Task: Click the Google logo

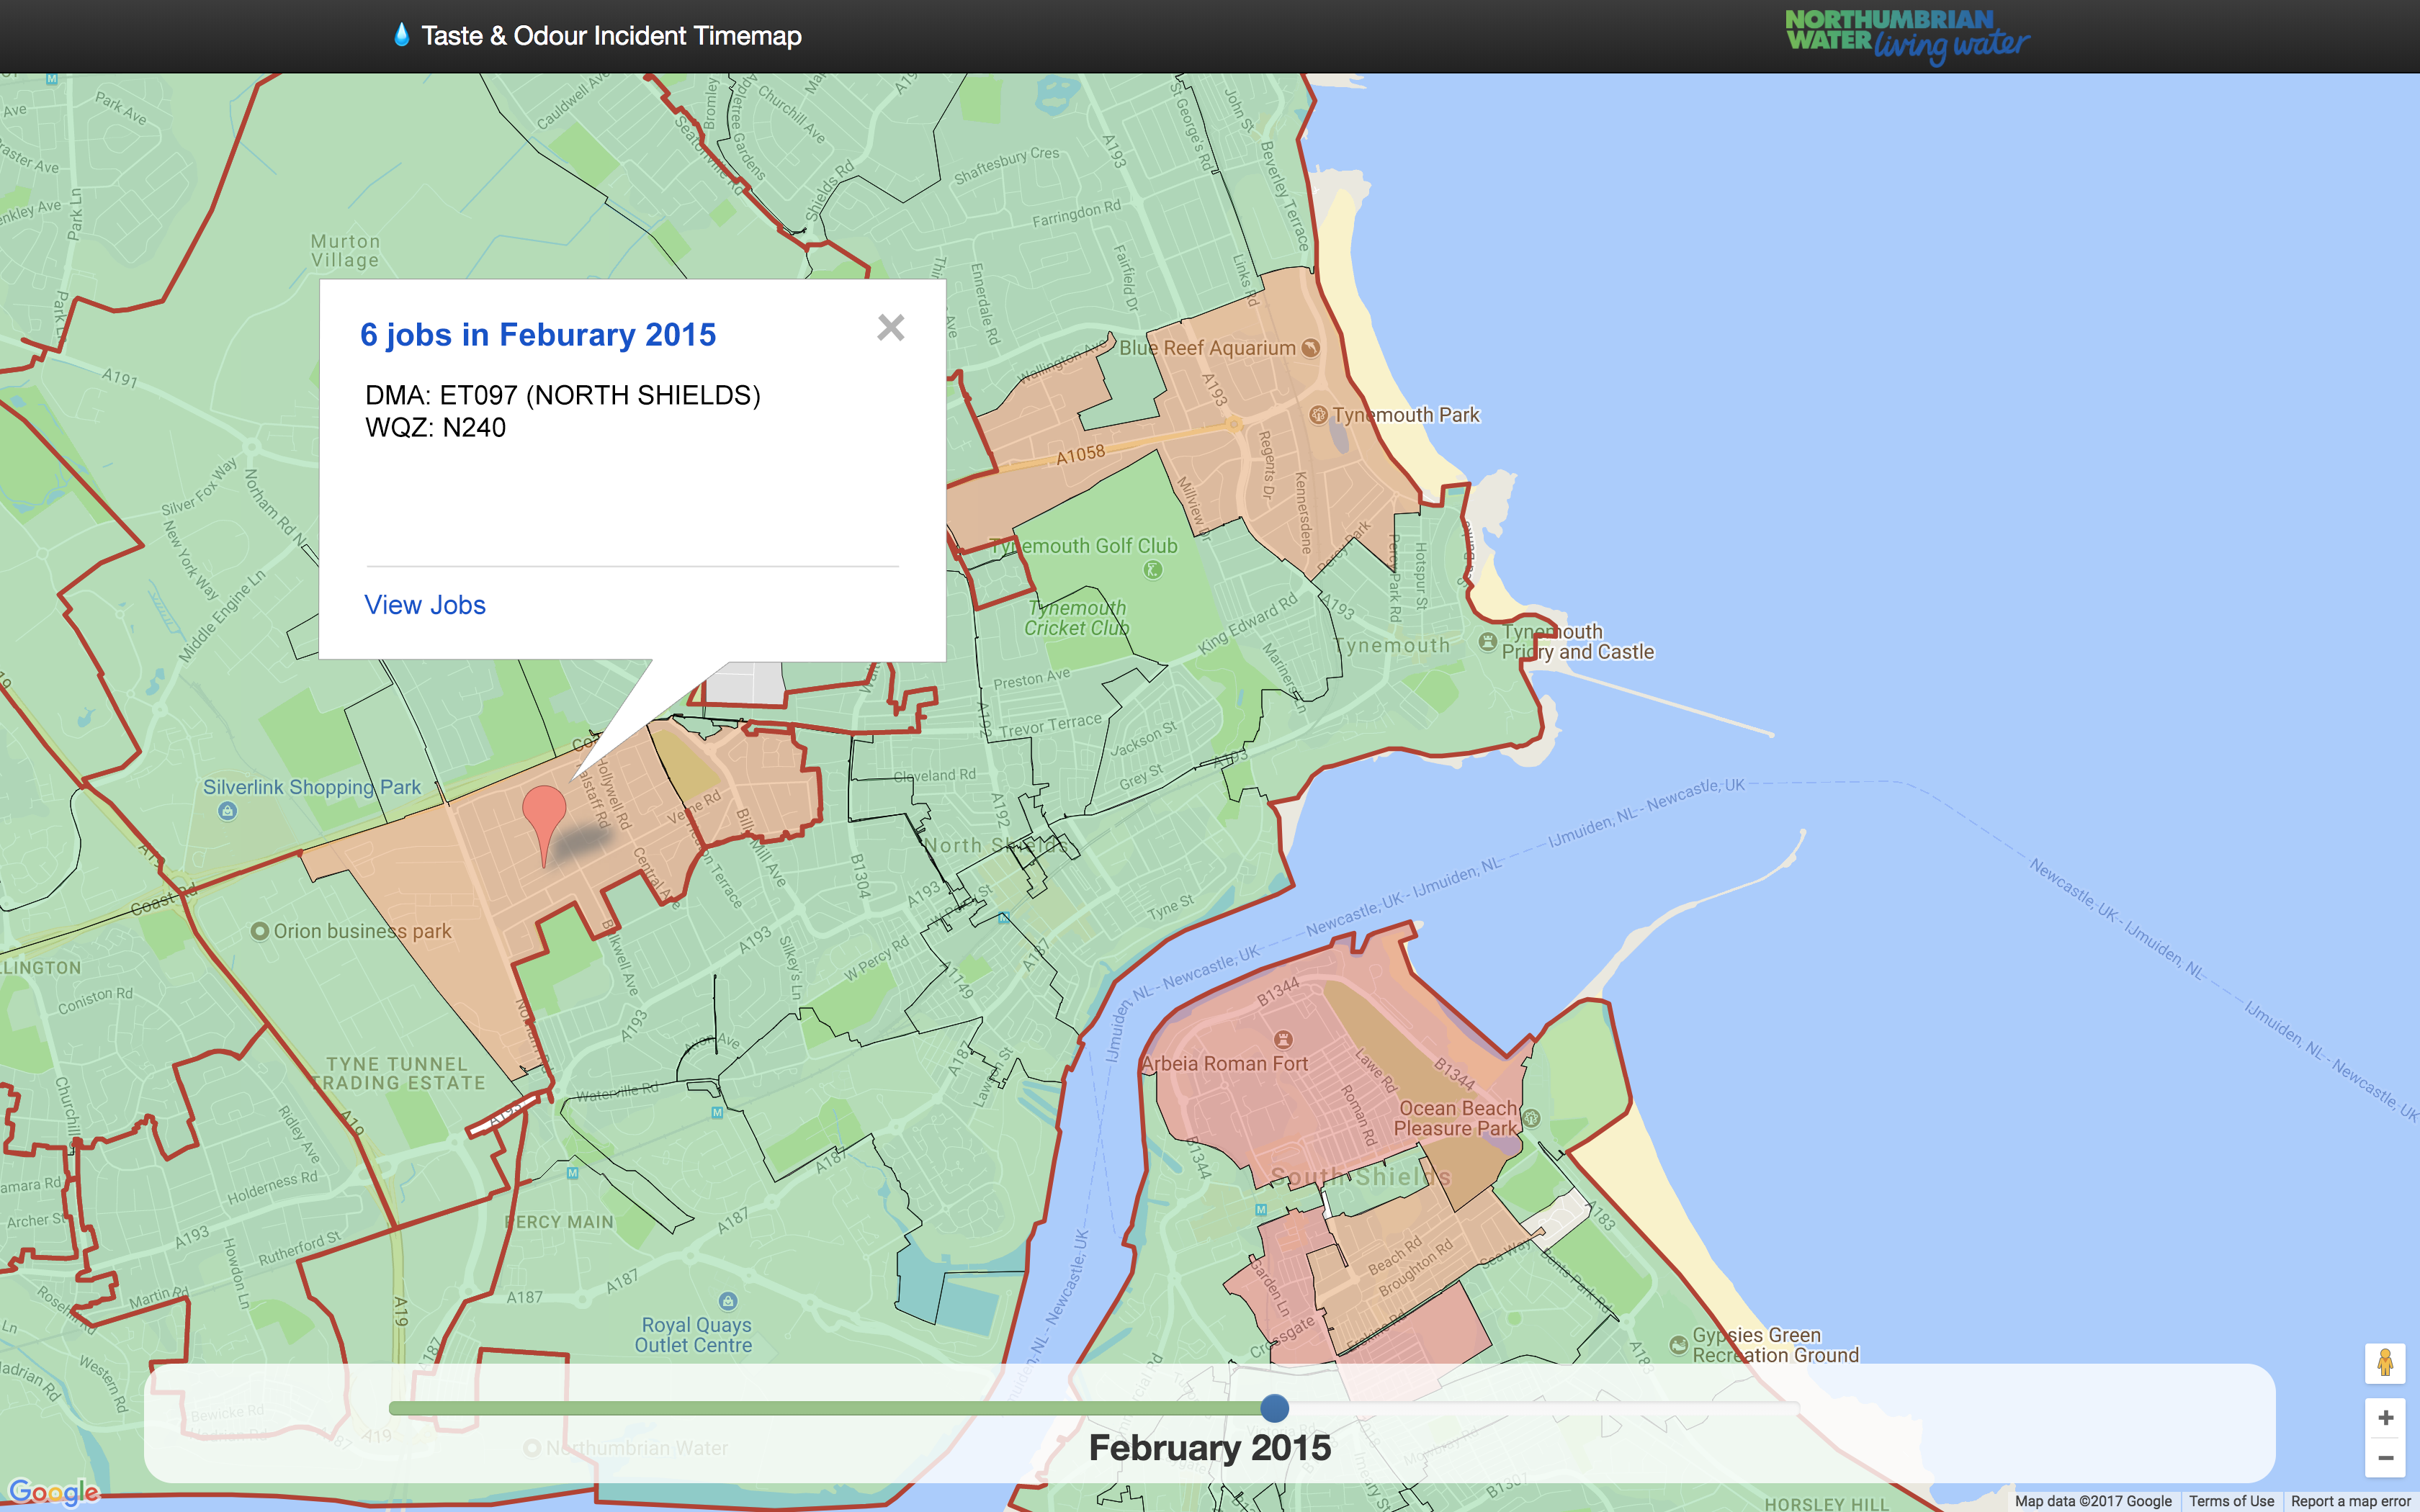Action: (54, 1492)
